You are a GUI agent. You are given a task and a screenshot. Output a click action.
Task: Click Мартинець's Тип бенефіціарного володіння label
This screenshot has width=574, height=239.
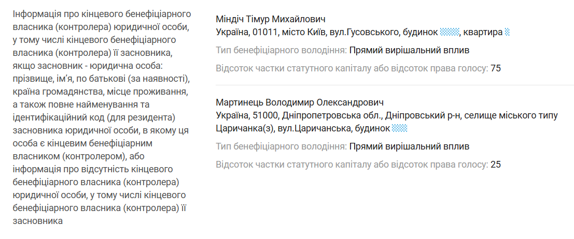click(281, 146)
